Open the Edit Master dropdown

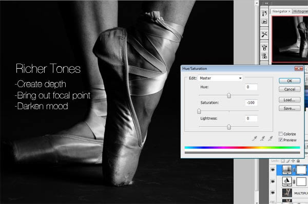click(x=220, y=78)
